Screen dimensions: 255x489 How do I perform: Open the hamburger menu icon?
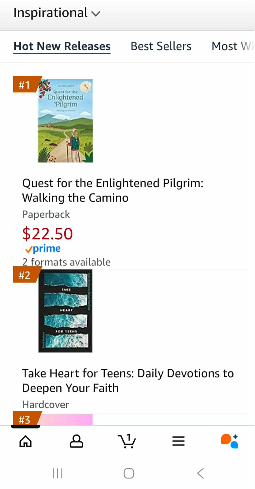tap(178, 441)
